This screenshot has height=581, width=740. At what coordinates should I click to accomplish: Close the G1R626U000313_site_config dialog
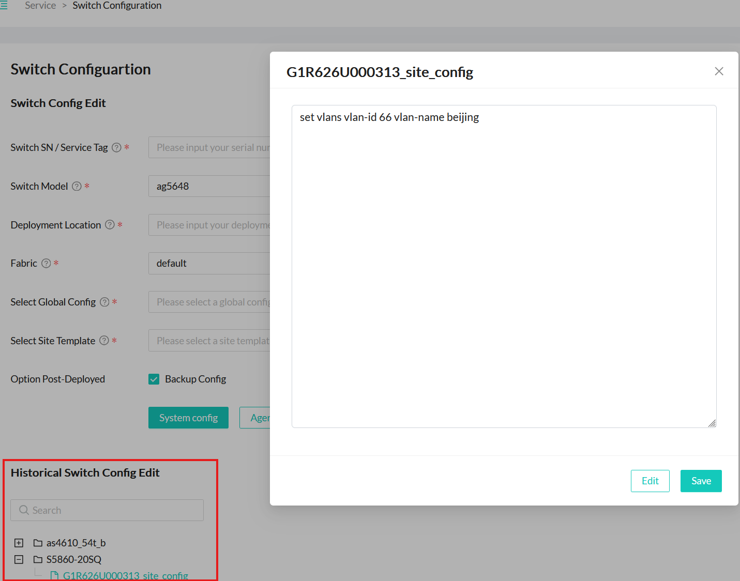tap(719, 71)
